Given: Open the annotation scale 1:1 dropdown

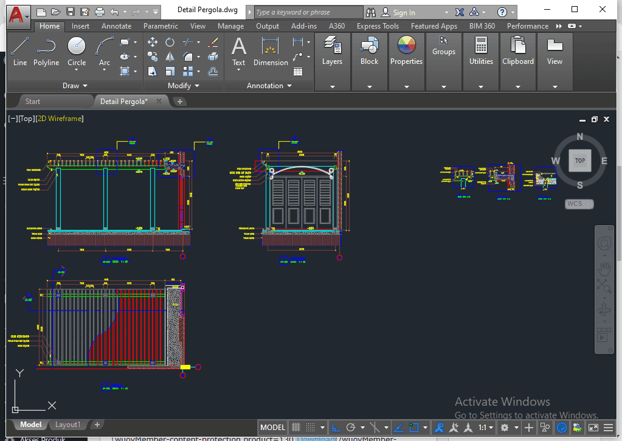Looking at the screenshot, I should pyautogui.click(x=486, y=428).
